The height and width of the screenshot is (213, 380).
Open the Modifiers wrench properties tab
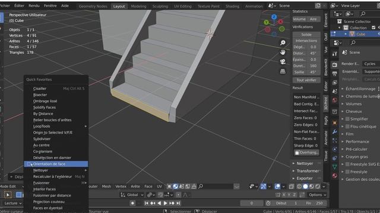[335, 131]
